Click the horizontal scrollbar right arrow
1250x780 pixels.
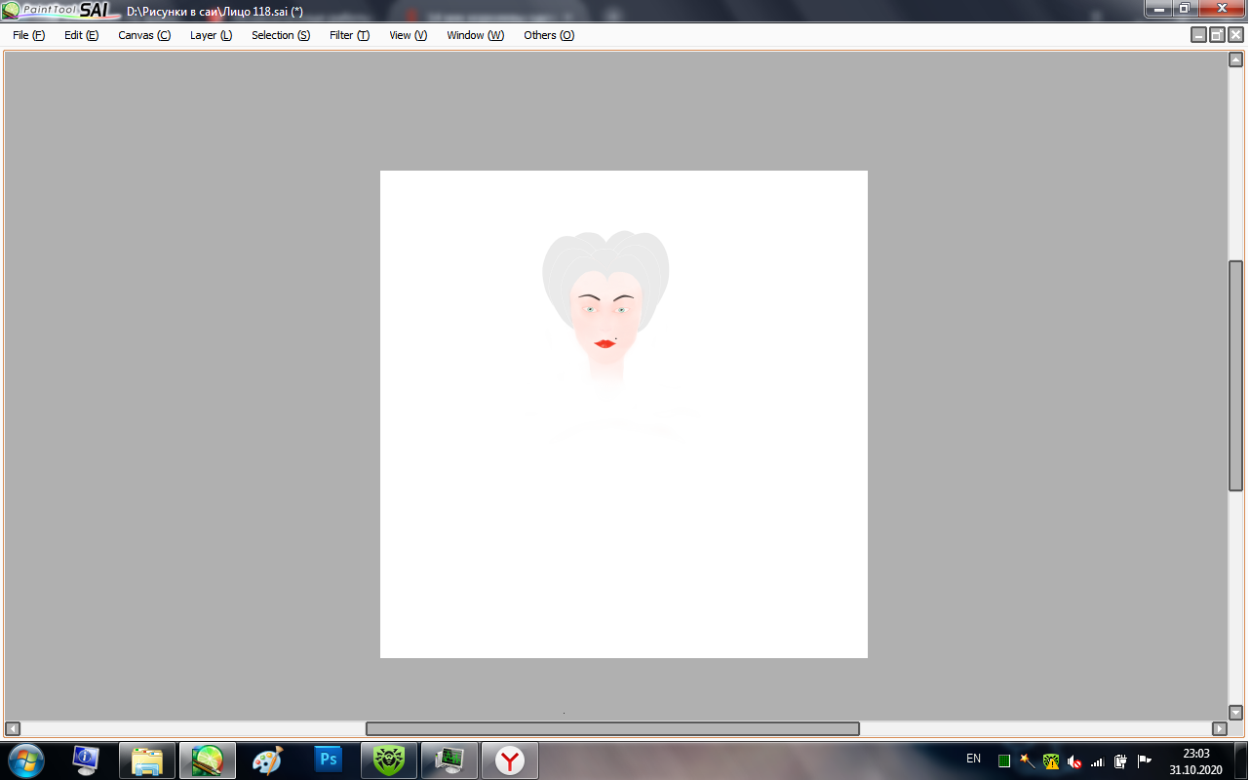[1219, 728]
